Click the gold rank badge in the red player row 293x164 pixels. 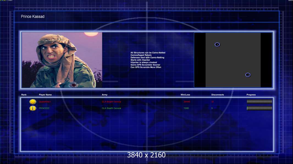[x=33, y=102]
